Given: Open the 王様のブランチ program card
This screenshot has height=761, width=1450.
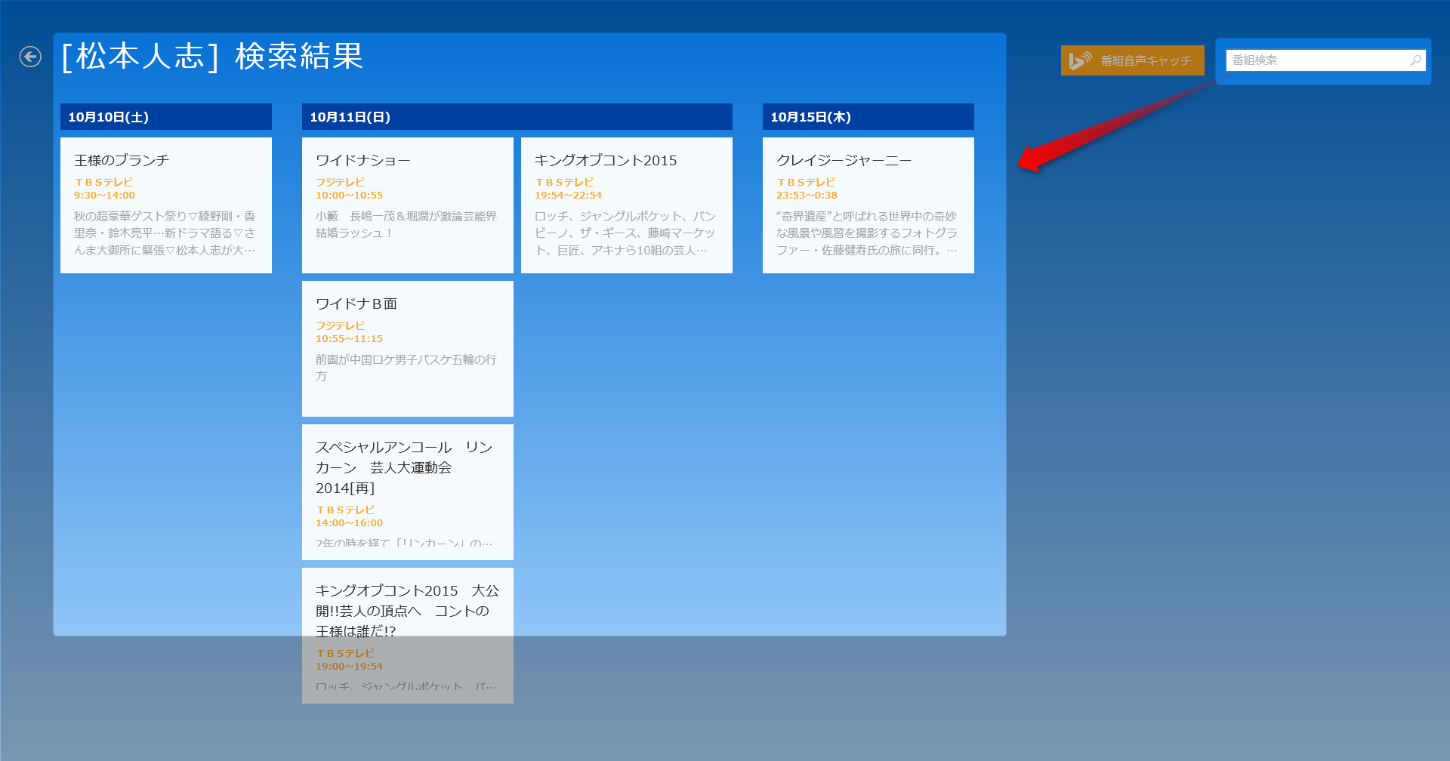Looking at the screenshot, I should pyautogui.click(x=166, y=205).
